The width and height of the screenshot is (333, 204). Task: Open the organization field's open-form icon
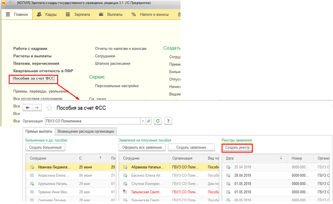click(x=149, y=121)
